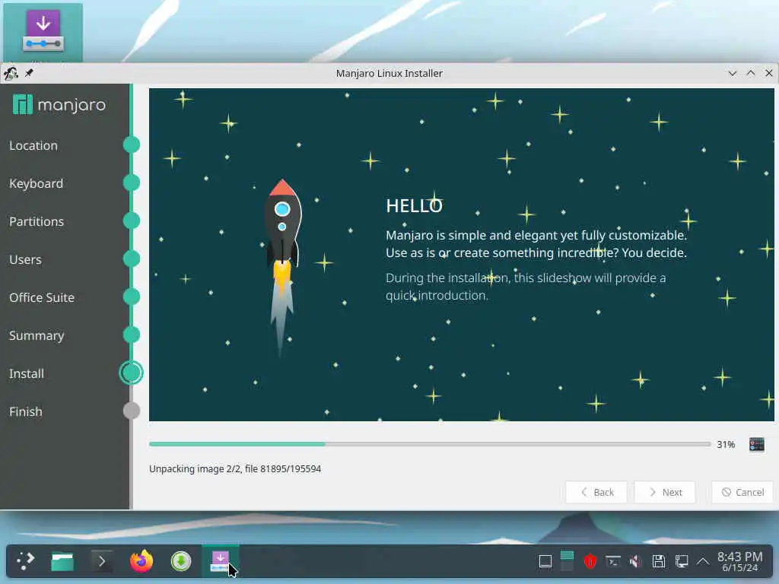Select the Finish step in sidebar
Viewport: 779px width, 584px height.
pyautogui.click(x=25, y=411)
